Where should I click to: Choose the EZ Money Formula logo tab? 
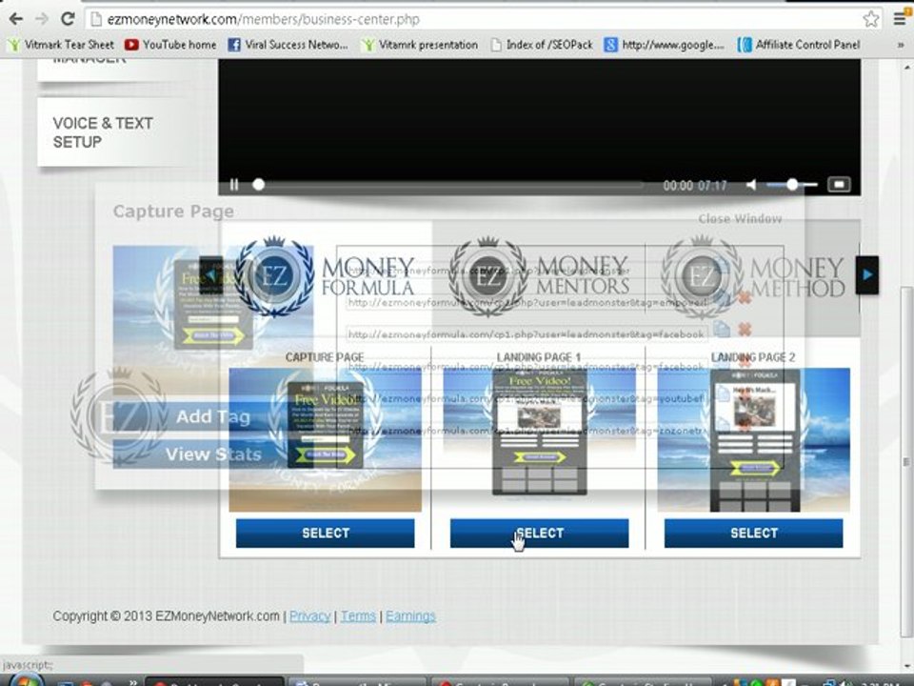[325, 276]
